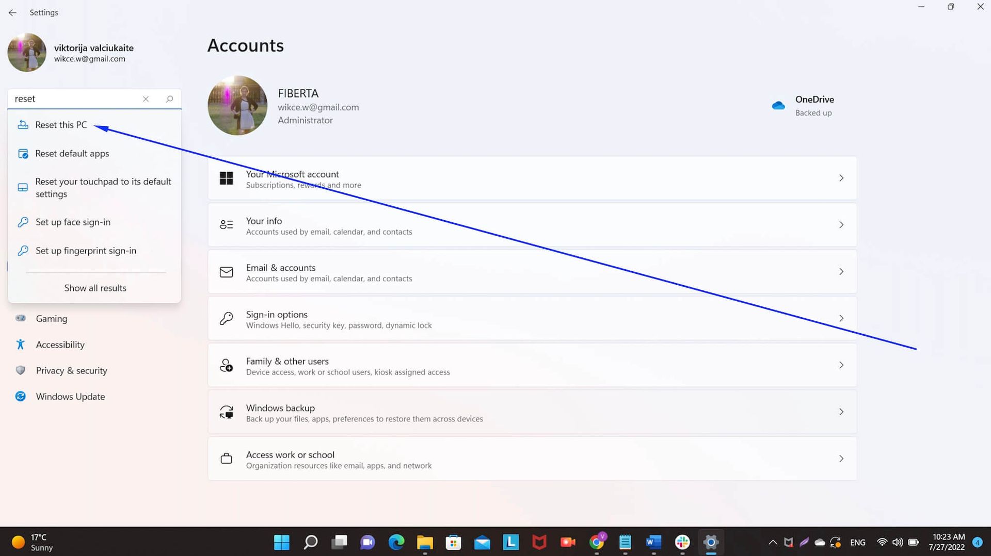Click the large FIBERTA account picture

(237, 106)
